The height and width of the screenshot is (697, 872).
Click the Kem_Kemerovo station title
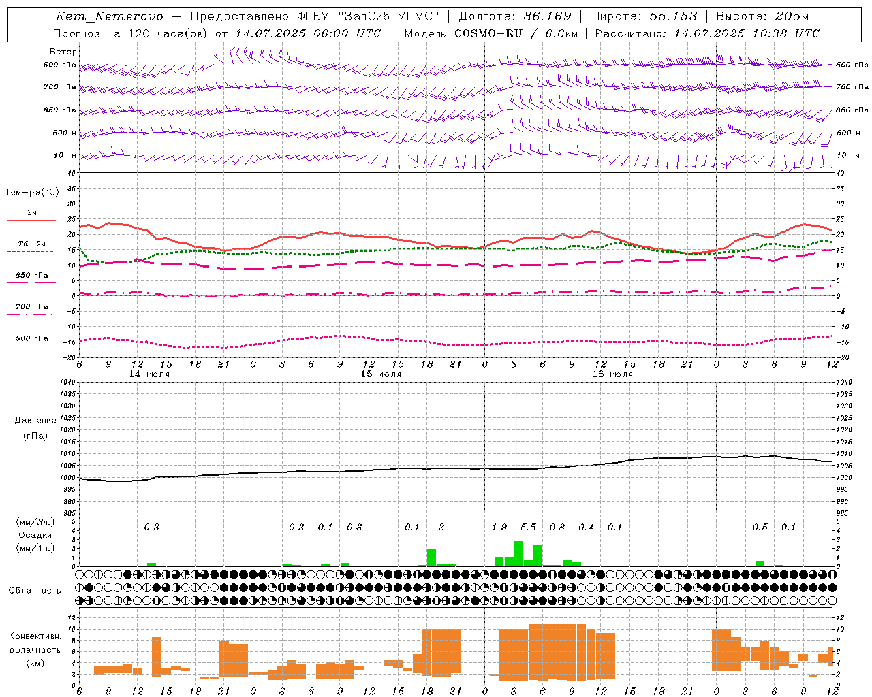click(110, 16)
